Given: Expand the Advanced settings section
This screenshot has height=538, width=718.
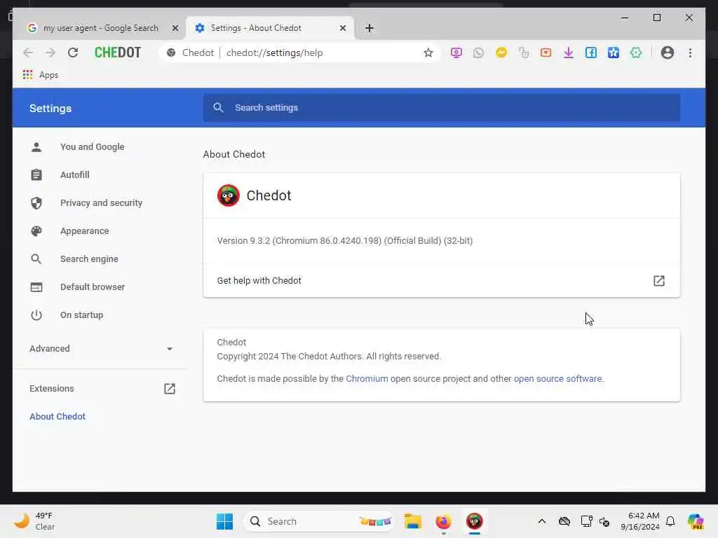Looking at the screenshot, I should coord(101,349).
